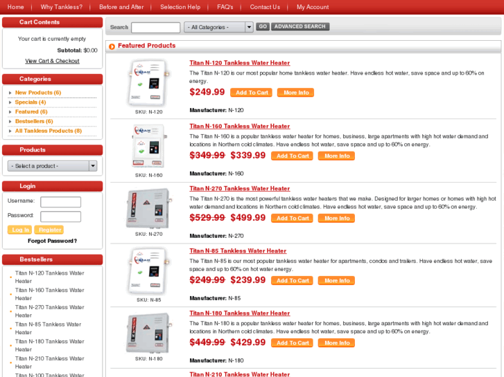Open Titan N-180 product image
This screenshot has width=504, height=377.
pyautogui.click(x=148, y=333)
